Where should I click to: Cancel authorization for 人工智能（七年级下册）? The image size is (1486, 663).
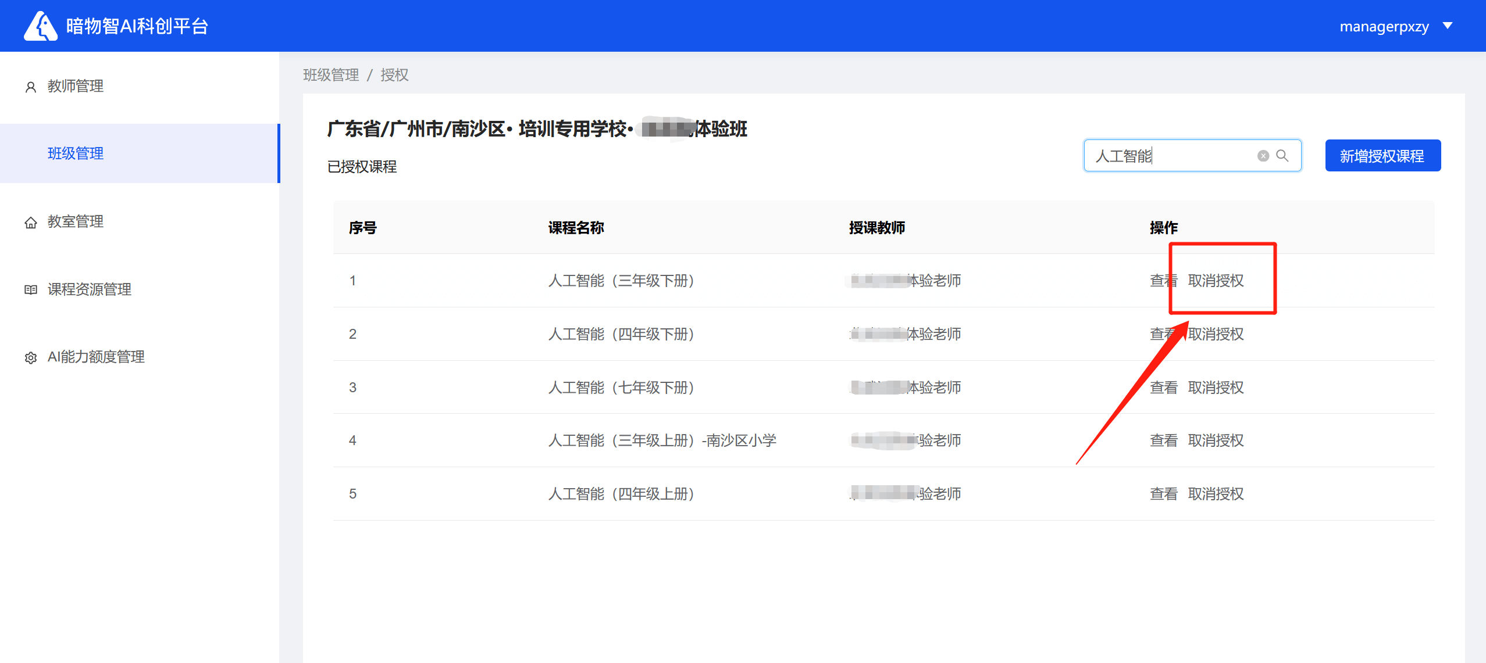1216,388
